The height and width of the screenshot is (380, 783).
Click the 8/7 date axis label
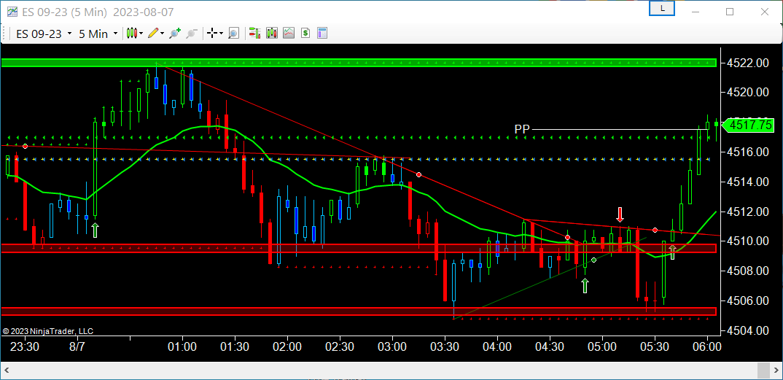point(77,346)
